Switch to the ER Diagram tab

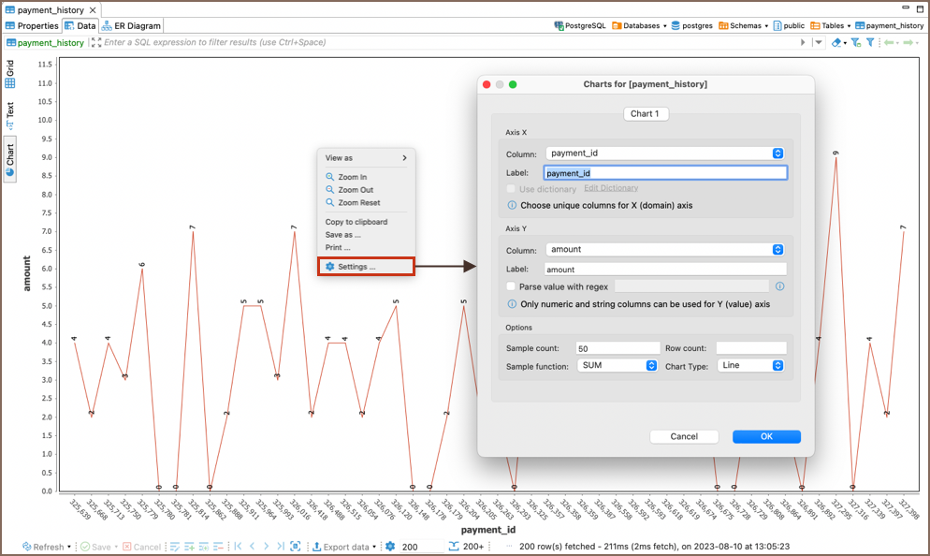(132, 26)
